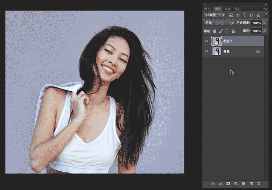Viewport: 272px width, 190px height.
Task: Click the shape layer filter icon
Action: point(252,15)
